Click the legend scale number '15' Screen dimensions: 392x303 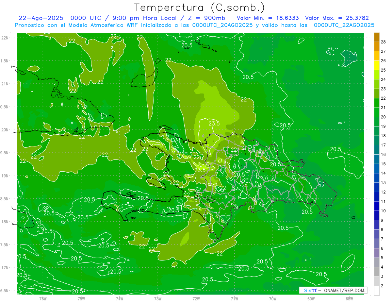(x=384, y=164)
